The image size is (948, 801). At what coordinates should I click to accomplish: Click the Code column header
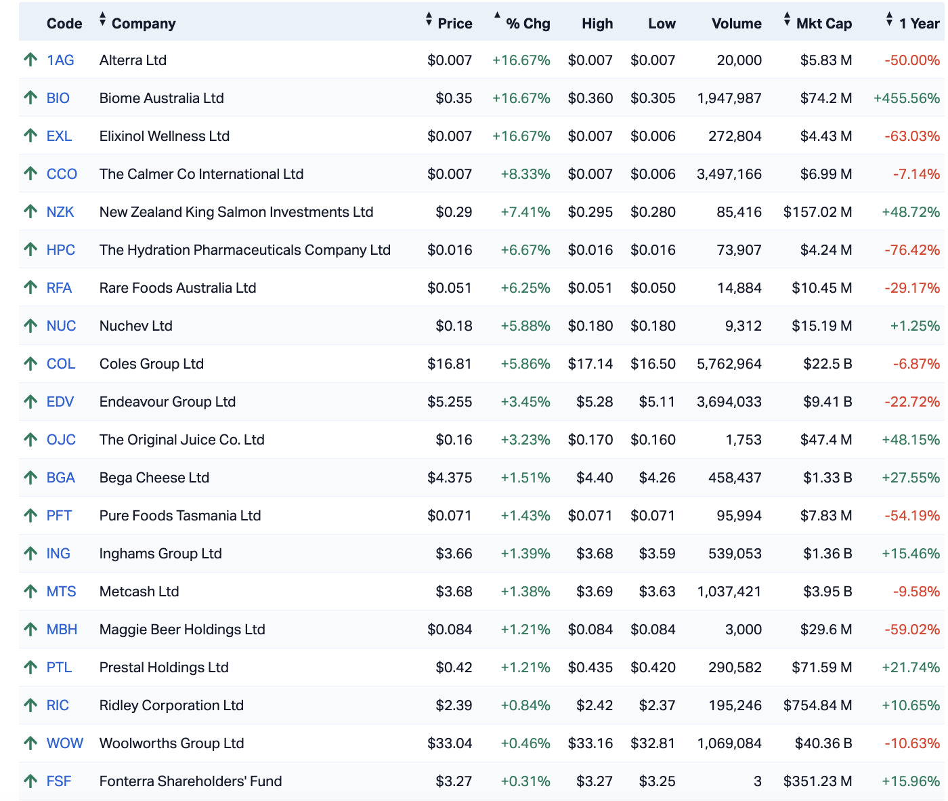[64, 23]
